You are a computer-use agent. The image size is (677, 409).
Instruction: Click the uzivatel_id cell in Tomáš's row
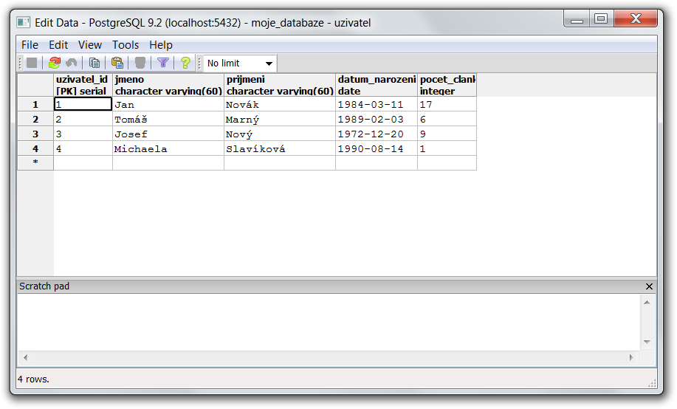click(x=83, y=119)
